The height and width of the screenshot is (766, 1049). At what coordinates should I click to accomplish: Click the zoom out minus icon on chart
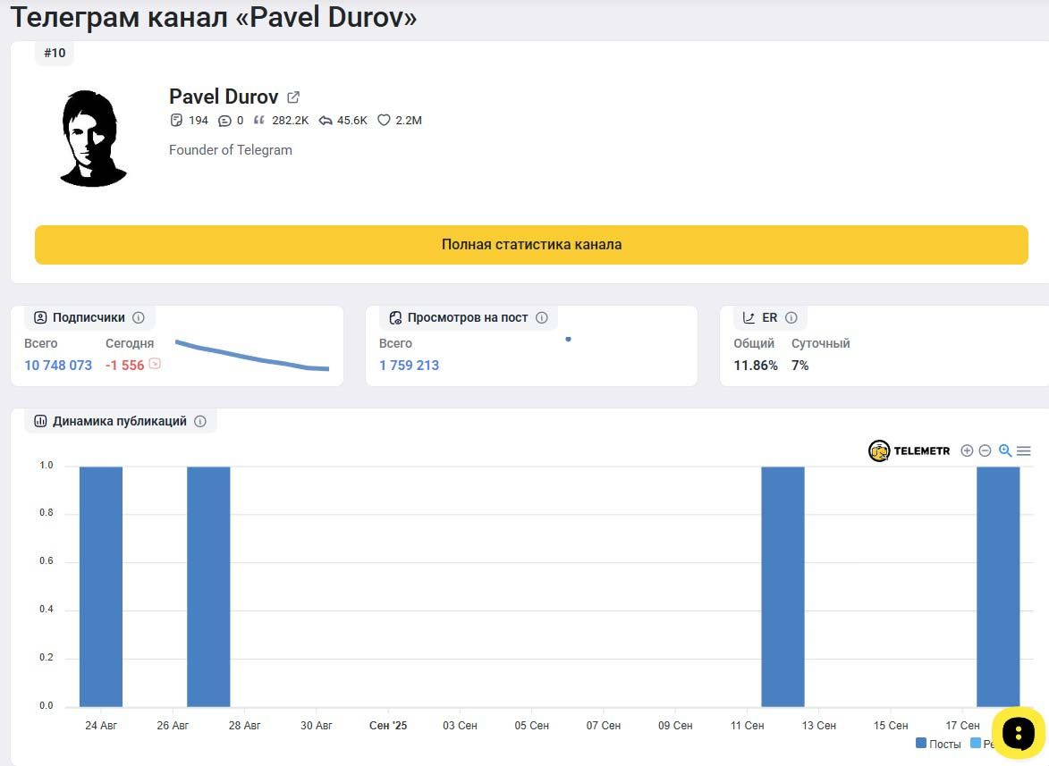[985, 450]
